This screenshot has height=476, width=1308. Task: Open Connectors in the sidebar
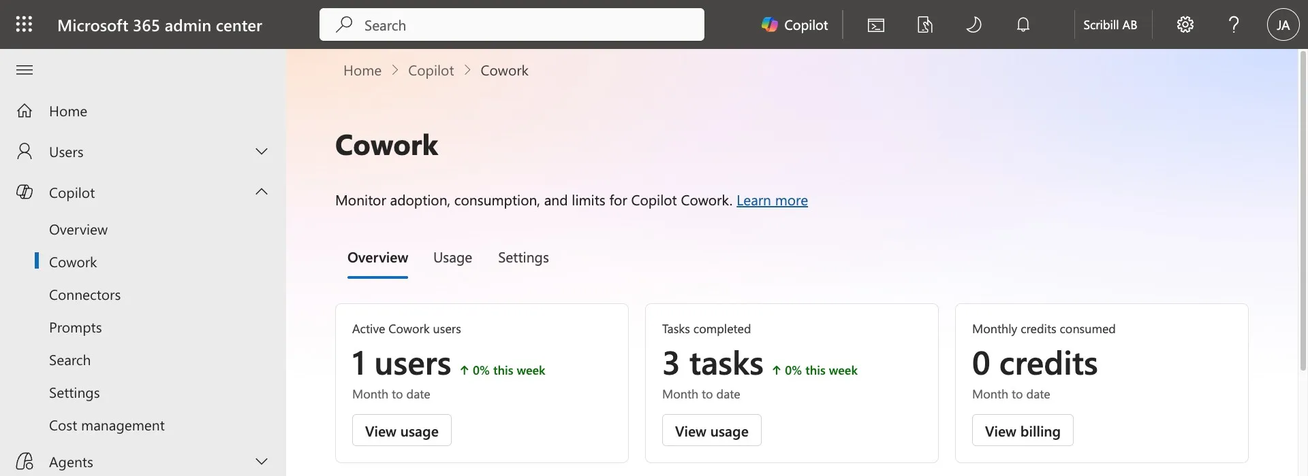tap(84, 295)
